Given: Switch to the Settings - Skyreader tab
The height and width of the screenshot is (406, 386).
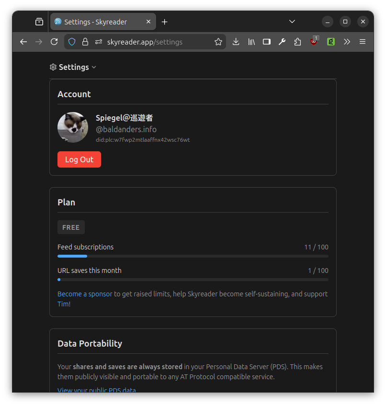Looking at the screenshot, I should [x=98, y=22].
